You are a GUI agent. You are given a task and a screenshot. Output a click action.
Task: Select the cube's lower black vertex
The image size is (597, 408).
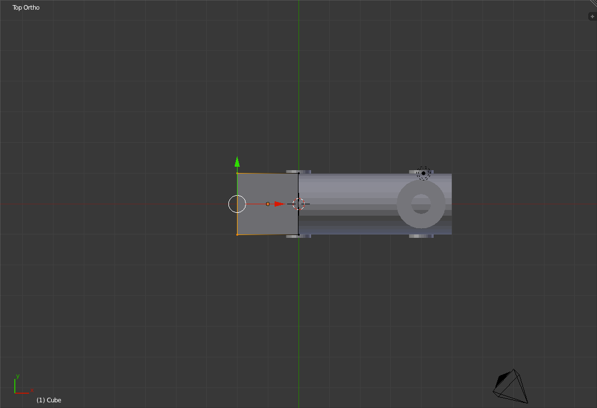[298, 234]
